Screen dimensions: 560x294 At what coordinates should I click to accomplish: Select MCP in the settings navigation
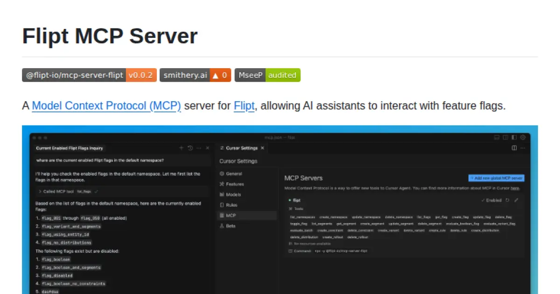(231, 215)
